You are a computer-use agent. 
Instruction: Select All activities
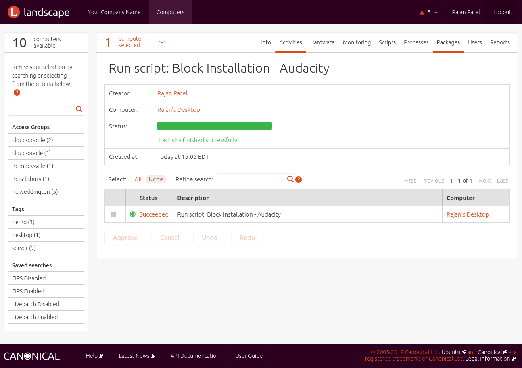point(138,179)
